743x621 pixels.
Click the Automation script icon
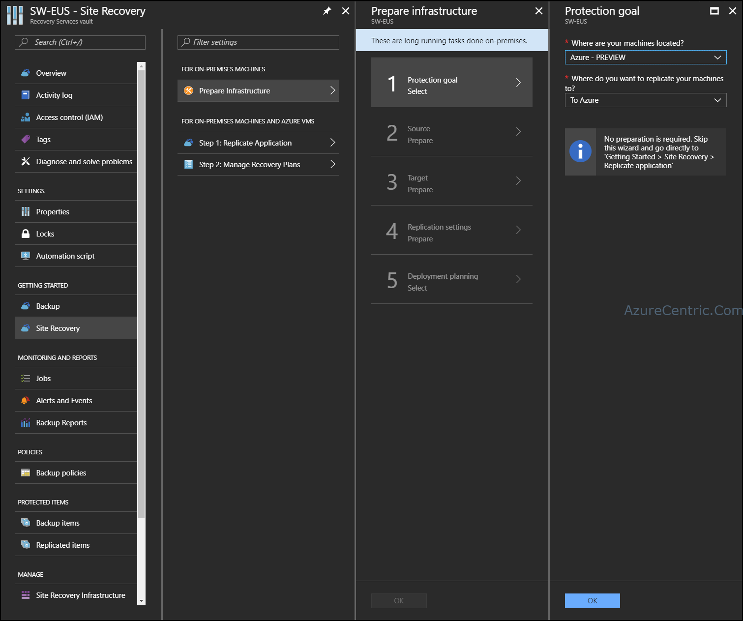[x=26, y=256]
